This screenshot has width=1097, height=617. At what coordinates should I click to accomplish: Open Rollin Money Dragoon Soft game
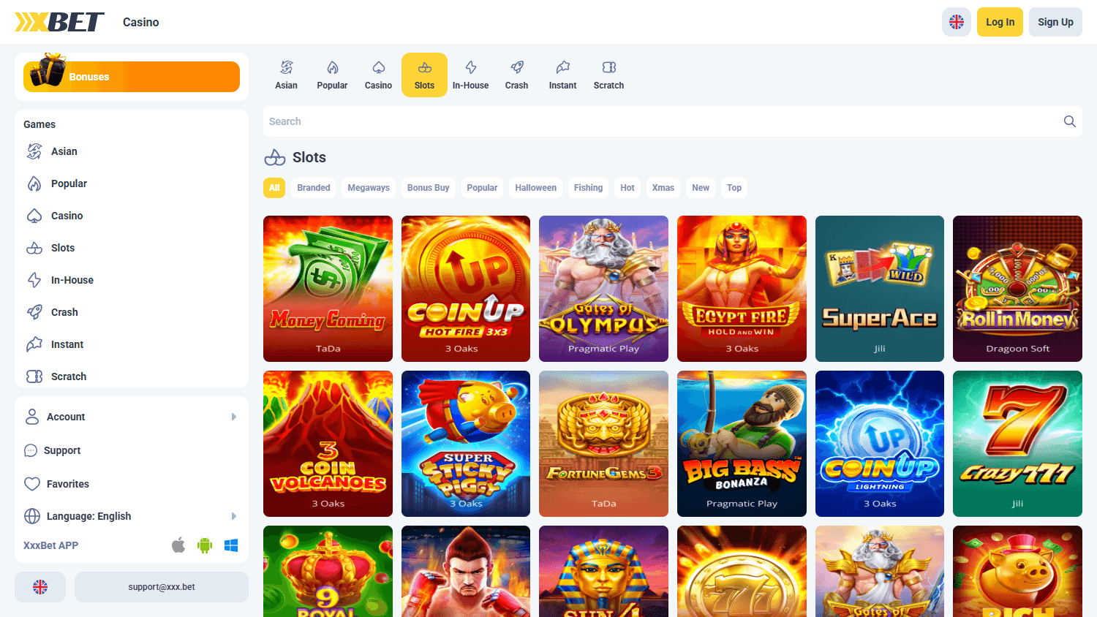1017,289
